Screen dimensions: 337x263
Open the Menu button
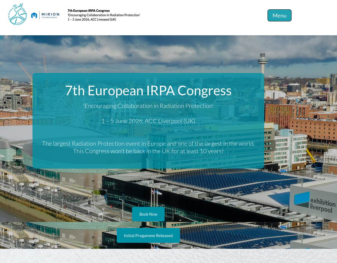(279, 15)
